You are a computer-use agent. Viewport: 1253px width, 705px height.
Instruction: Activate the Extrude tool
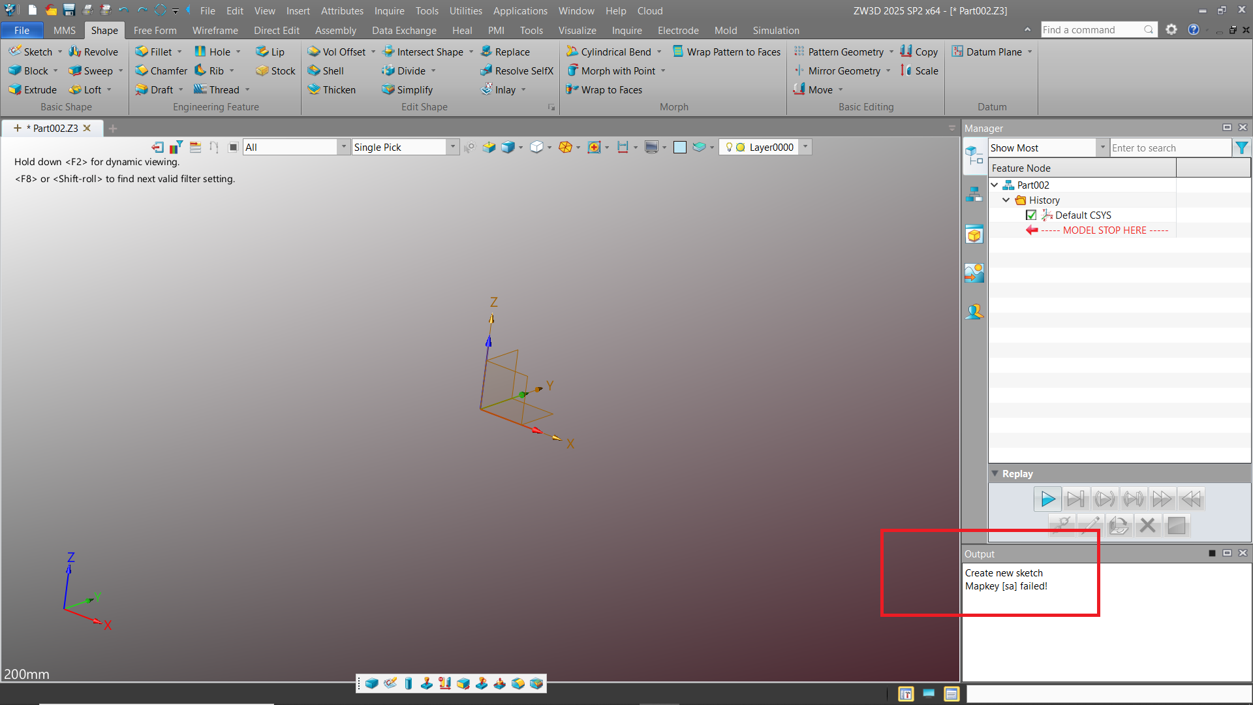coord(33,89)
